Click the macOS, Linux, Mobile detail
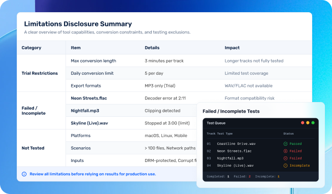The image size is (332, 194). [166, 136]
